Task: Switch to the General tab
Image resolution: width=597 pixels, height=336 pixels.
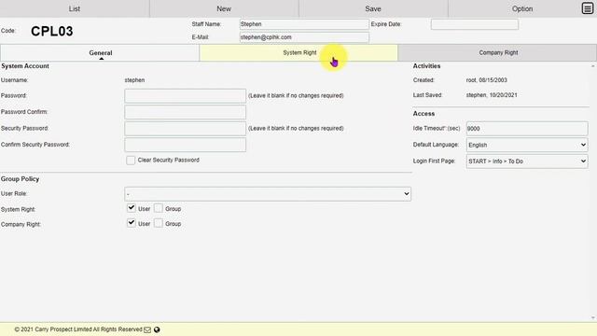Action: click(100, 52)
